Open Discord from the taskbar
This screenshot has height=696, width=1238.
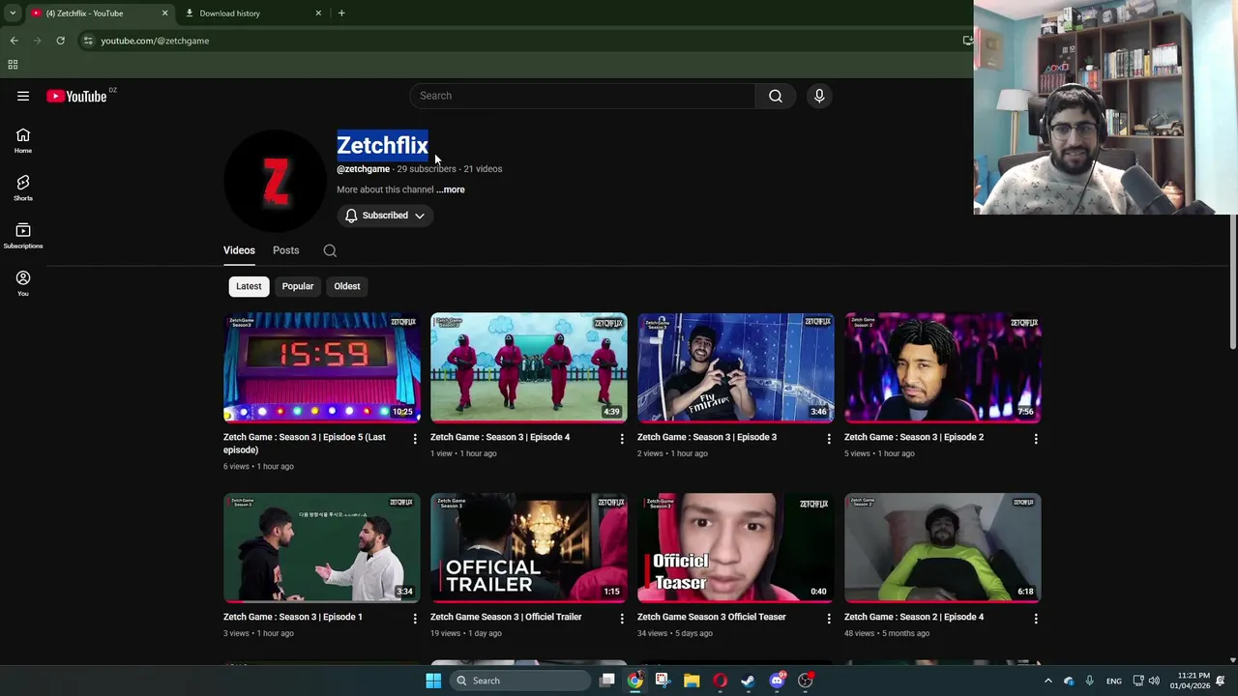pos(777,681)
